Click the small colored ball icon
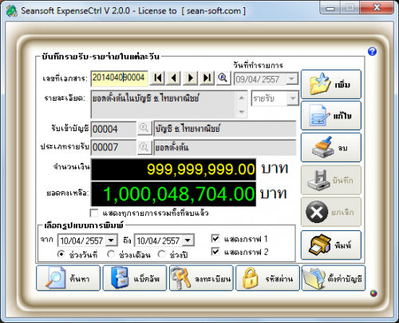This screenshot has height=323, width=399. click(373, 293)
